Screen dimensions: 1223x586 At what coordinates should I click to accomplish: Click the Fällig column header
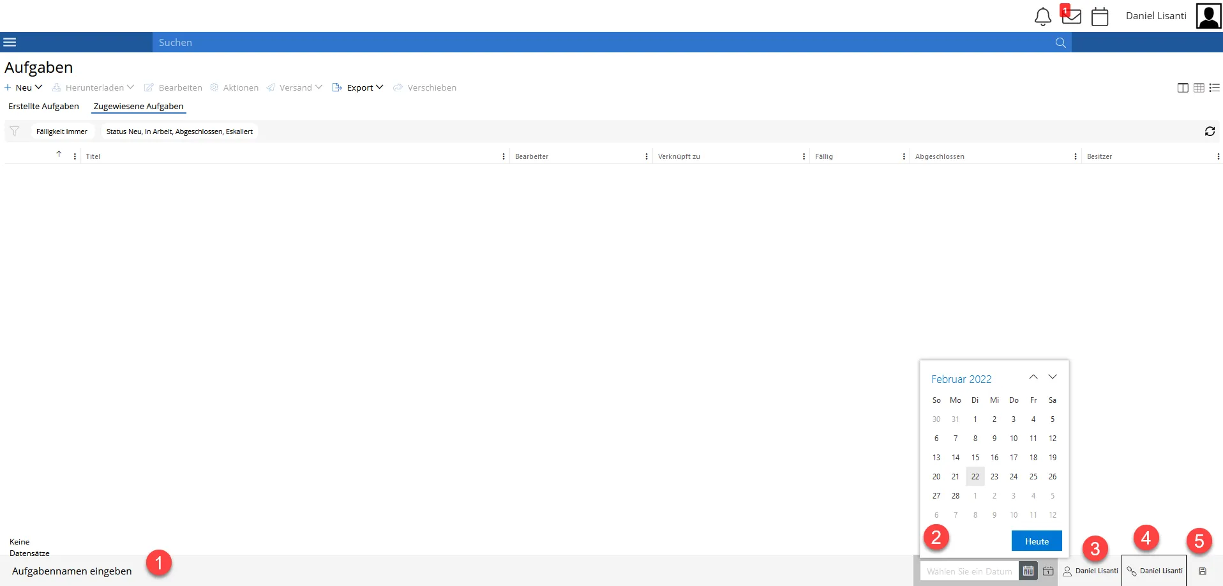point(824,156)
